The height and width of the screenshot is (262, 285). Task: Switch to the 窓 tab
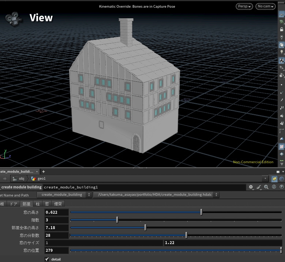coord(47,204)
